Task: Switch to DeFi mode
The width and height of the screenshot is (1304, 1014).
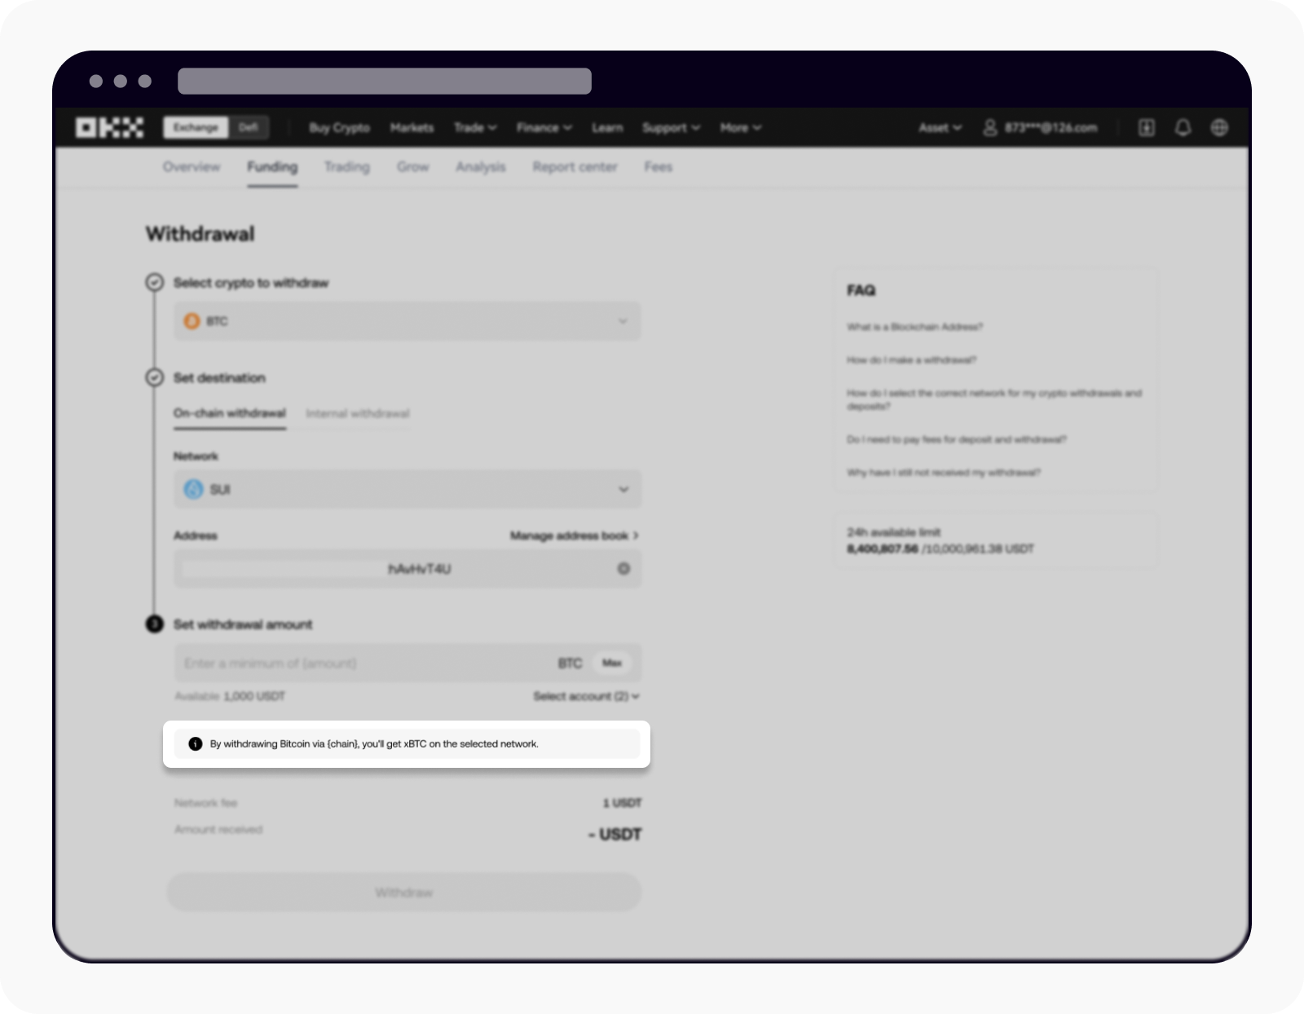Action: coord(249,128)
